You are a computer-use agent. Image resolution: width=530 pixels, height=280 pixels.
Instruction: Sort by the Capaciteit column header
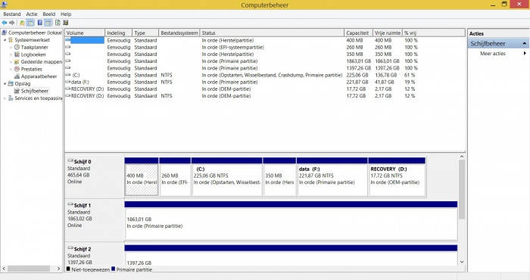click(x=358, y=33)
